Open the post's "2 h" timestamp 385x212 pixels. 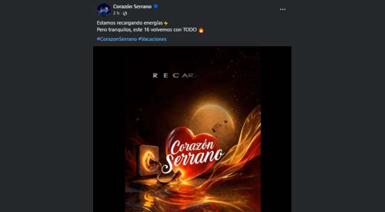pos(117,13)
